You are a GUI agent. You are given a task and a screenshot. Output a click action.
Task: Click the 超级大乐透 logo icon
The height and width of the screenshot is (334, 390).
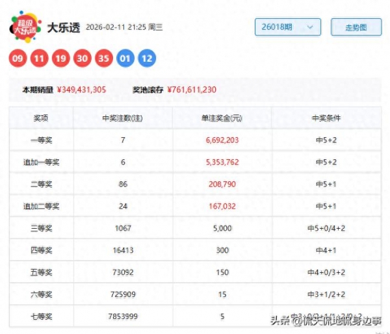[25, 27]
